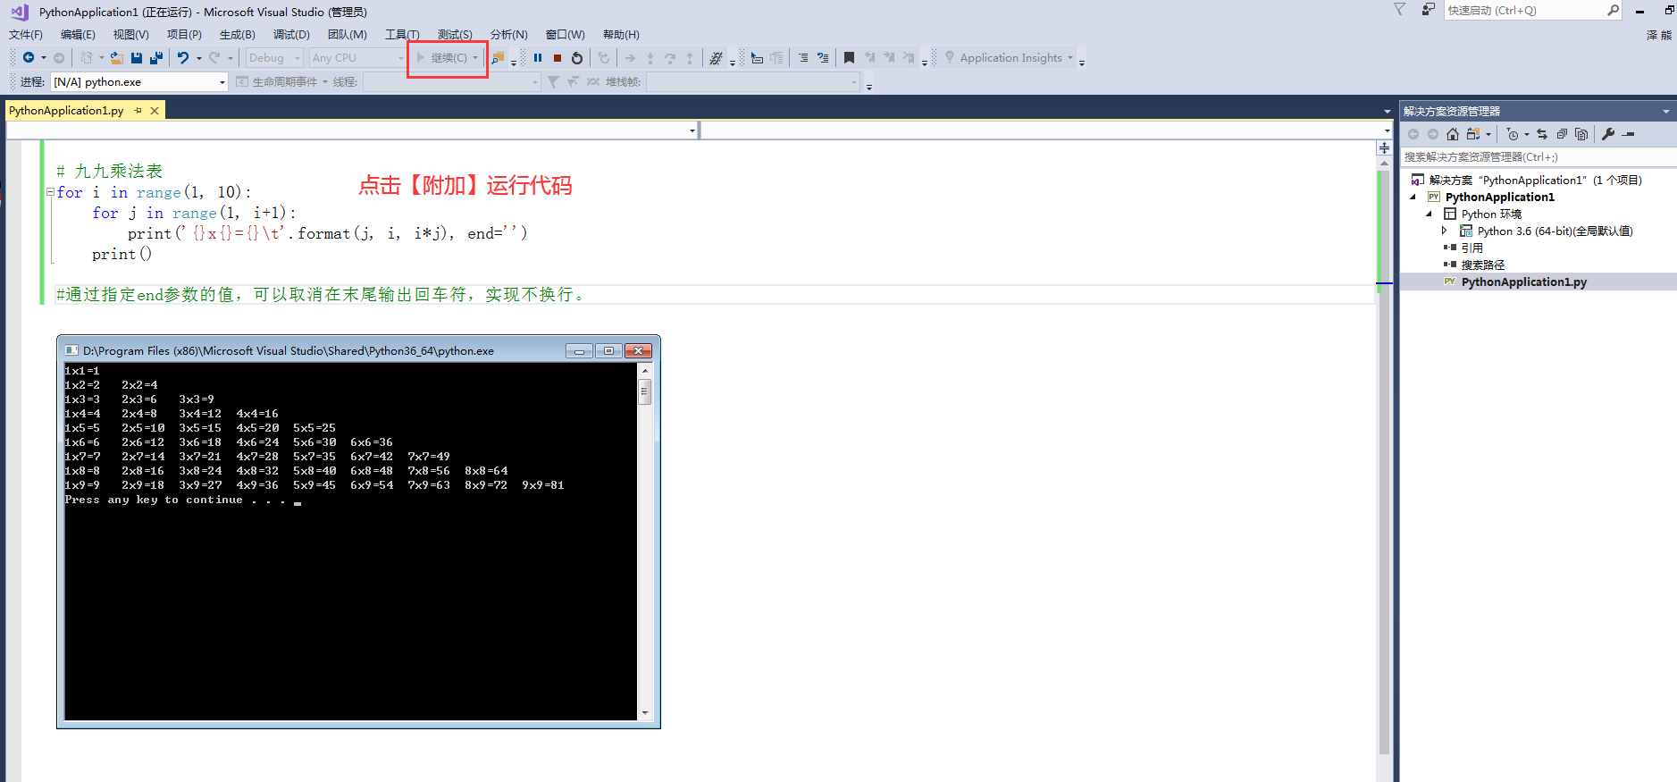This screenshot has height=782, width=1677.
Task: Click the Comment Selection icon
Action: point(803,58)
